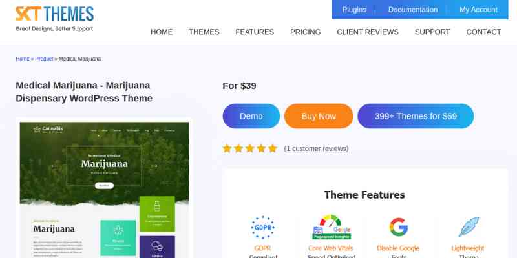This screenshot has height=258, width=517.
Task: Follow the Product breadcrumb link
Action: [44, 59]
